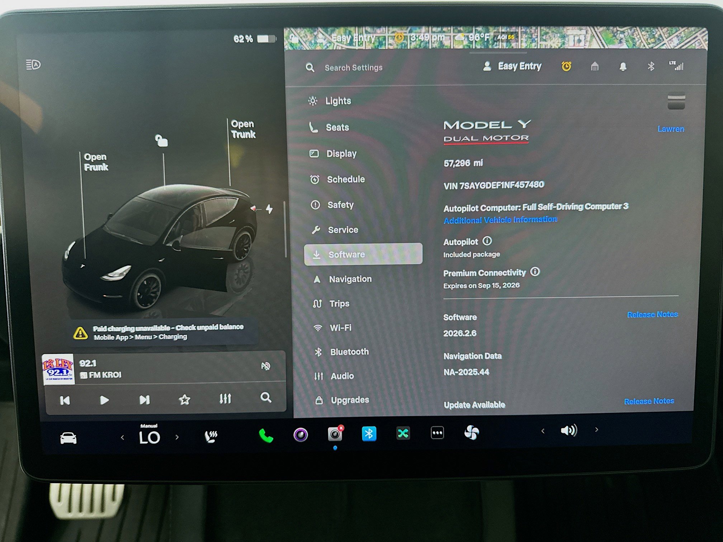Open the all apps three-dot launcher
This screenshot has height=542, width=723.
[437, 433]
